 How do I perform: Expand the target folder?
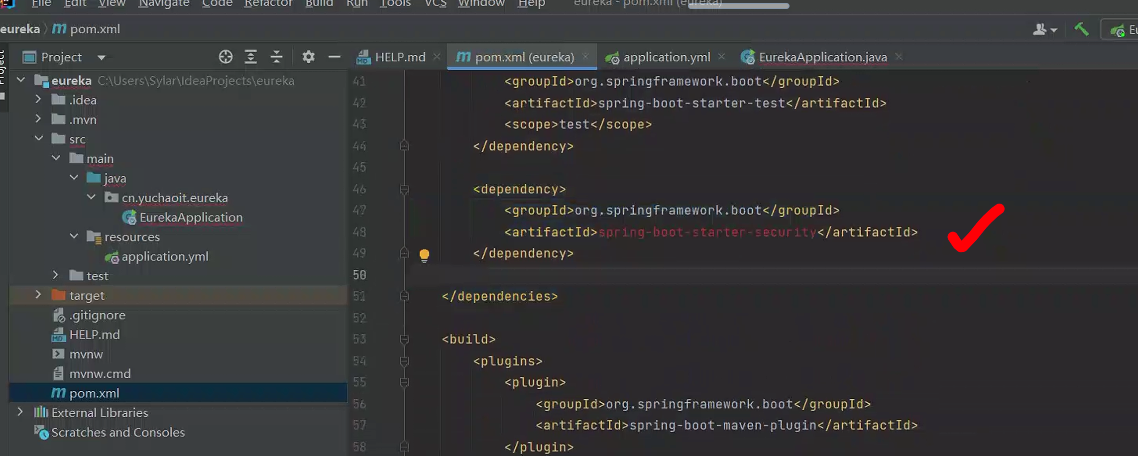click(x=38, y=295)
